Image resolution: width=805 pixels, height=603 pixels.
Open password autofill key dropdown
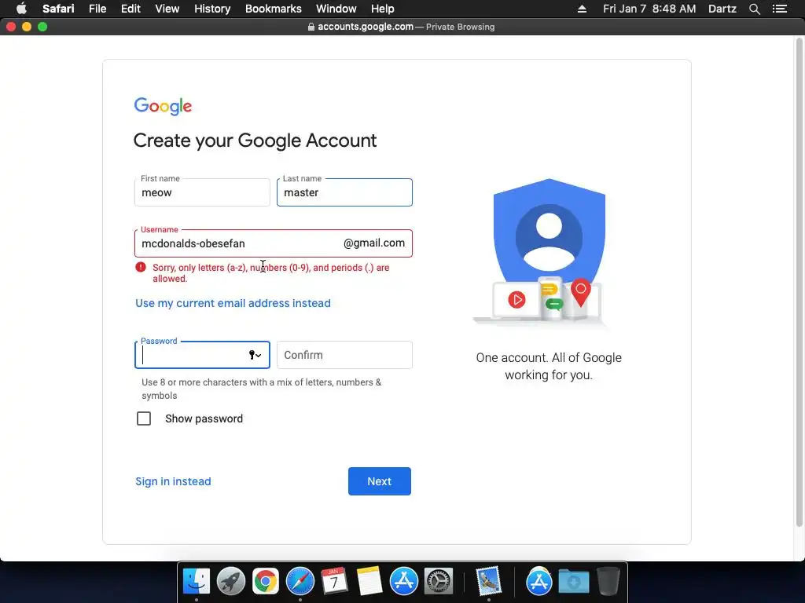tap(255, 355)
